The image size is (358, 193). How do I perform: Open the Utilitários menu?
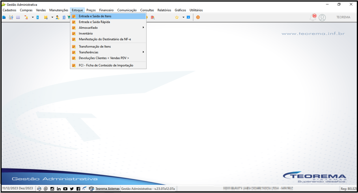(x=196, y=10)
